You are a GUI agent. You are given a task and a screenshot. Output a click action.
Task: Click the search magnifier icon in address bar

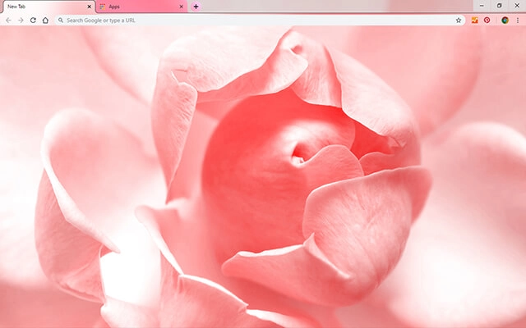pyautogui.click(x=61, y=20)
